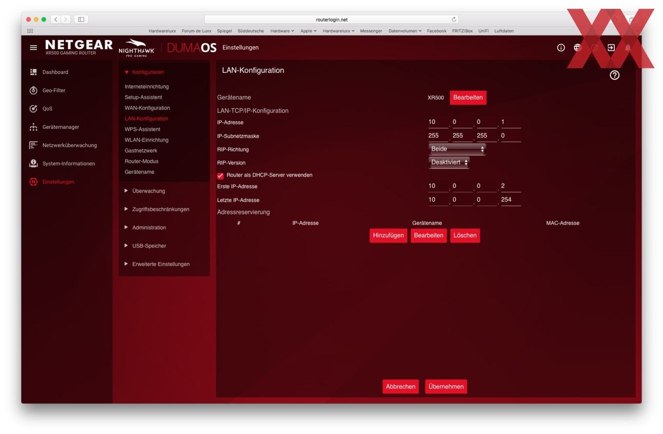The image size is (663, 434).
Task: Toggle Router als DHCP-Server verwenden checkbox
Action: (x=220, y=176)
